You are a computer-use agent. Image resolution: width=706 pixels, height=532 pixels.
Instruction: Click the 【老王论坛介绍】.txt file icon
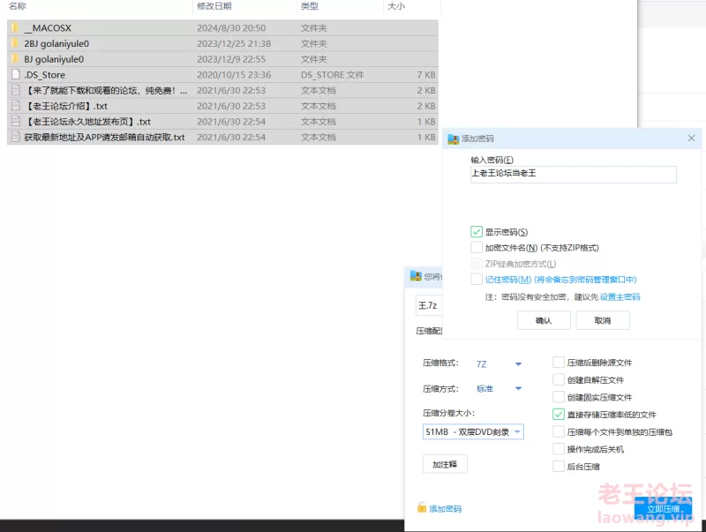click(x=16, y=106)
